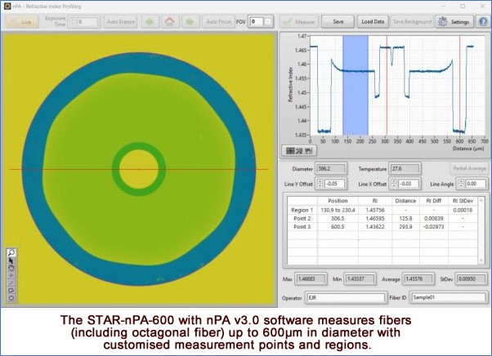Click the Load Data button
Viewport: 492px width, 356px height.
point(373,21)
